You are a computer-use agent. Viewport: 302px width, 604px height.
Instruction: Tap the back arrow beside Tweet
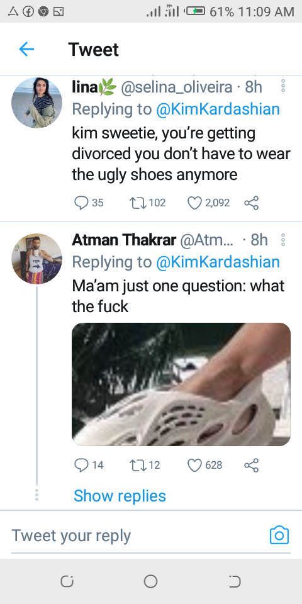pos(26,49)
